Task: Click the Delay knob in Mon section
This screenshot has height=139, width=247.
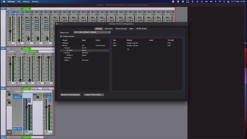Action: pyautogui.click(x=37, y=97)
